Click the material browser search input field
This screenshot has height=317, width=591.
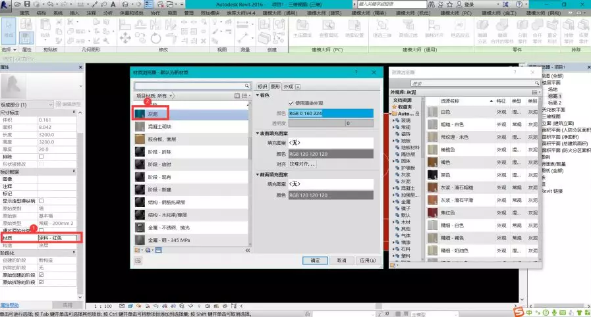pyautogui.click(x=189, y=85)
